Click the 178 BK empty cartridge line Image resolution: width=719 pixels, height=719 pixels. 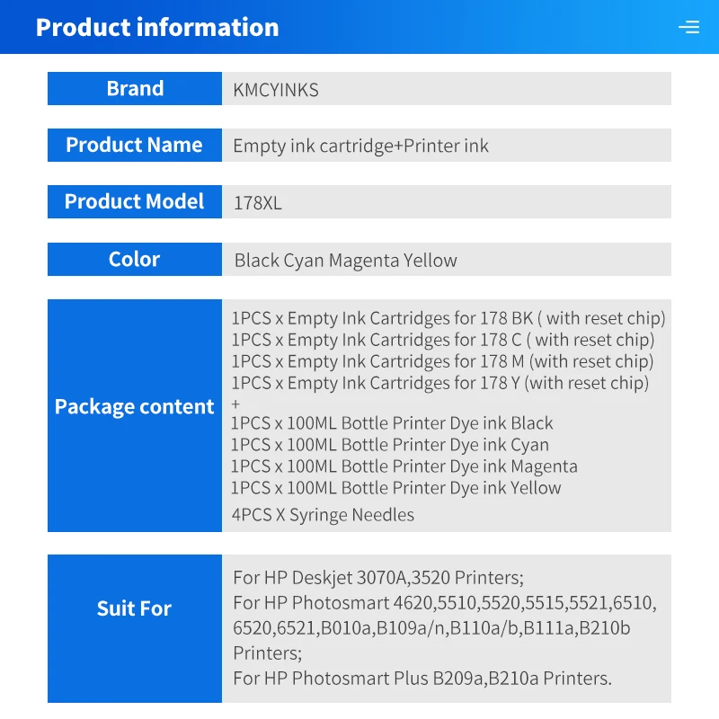click(448, 318)
